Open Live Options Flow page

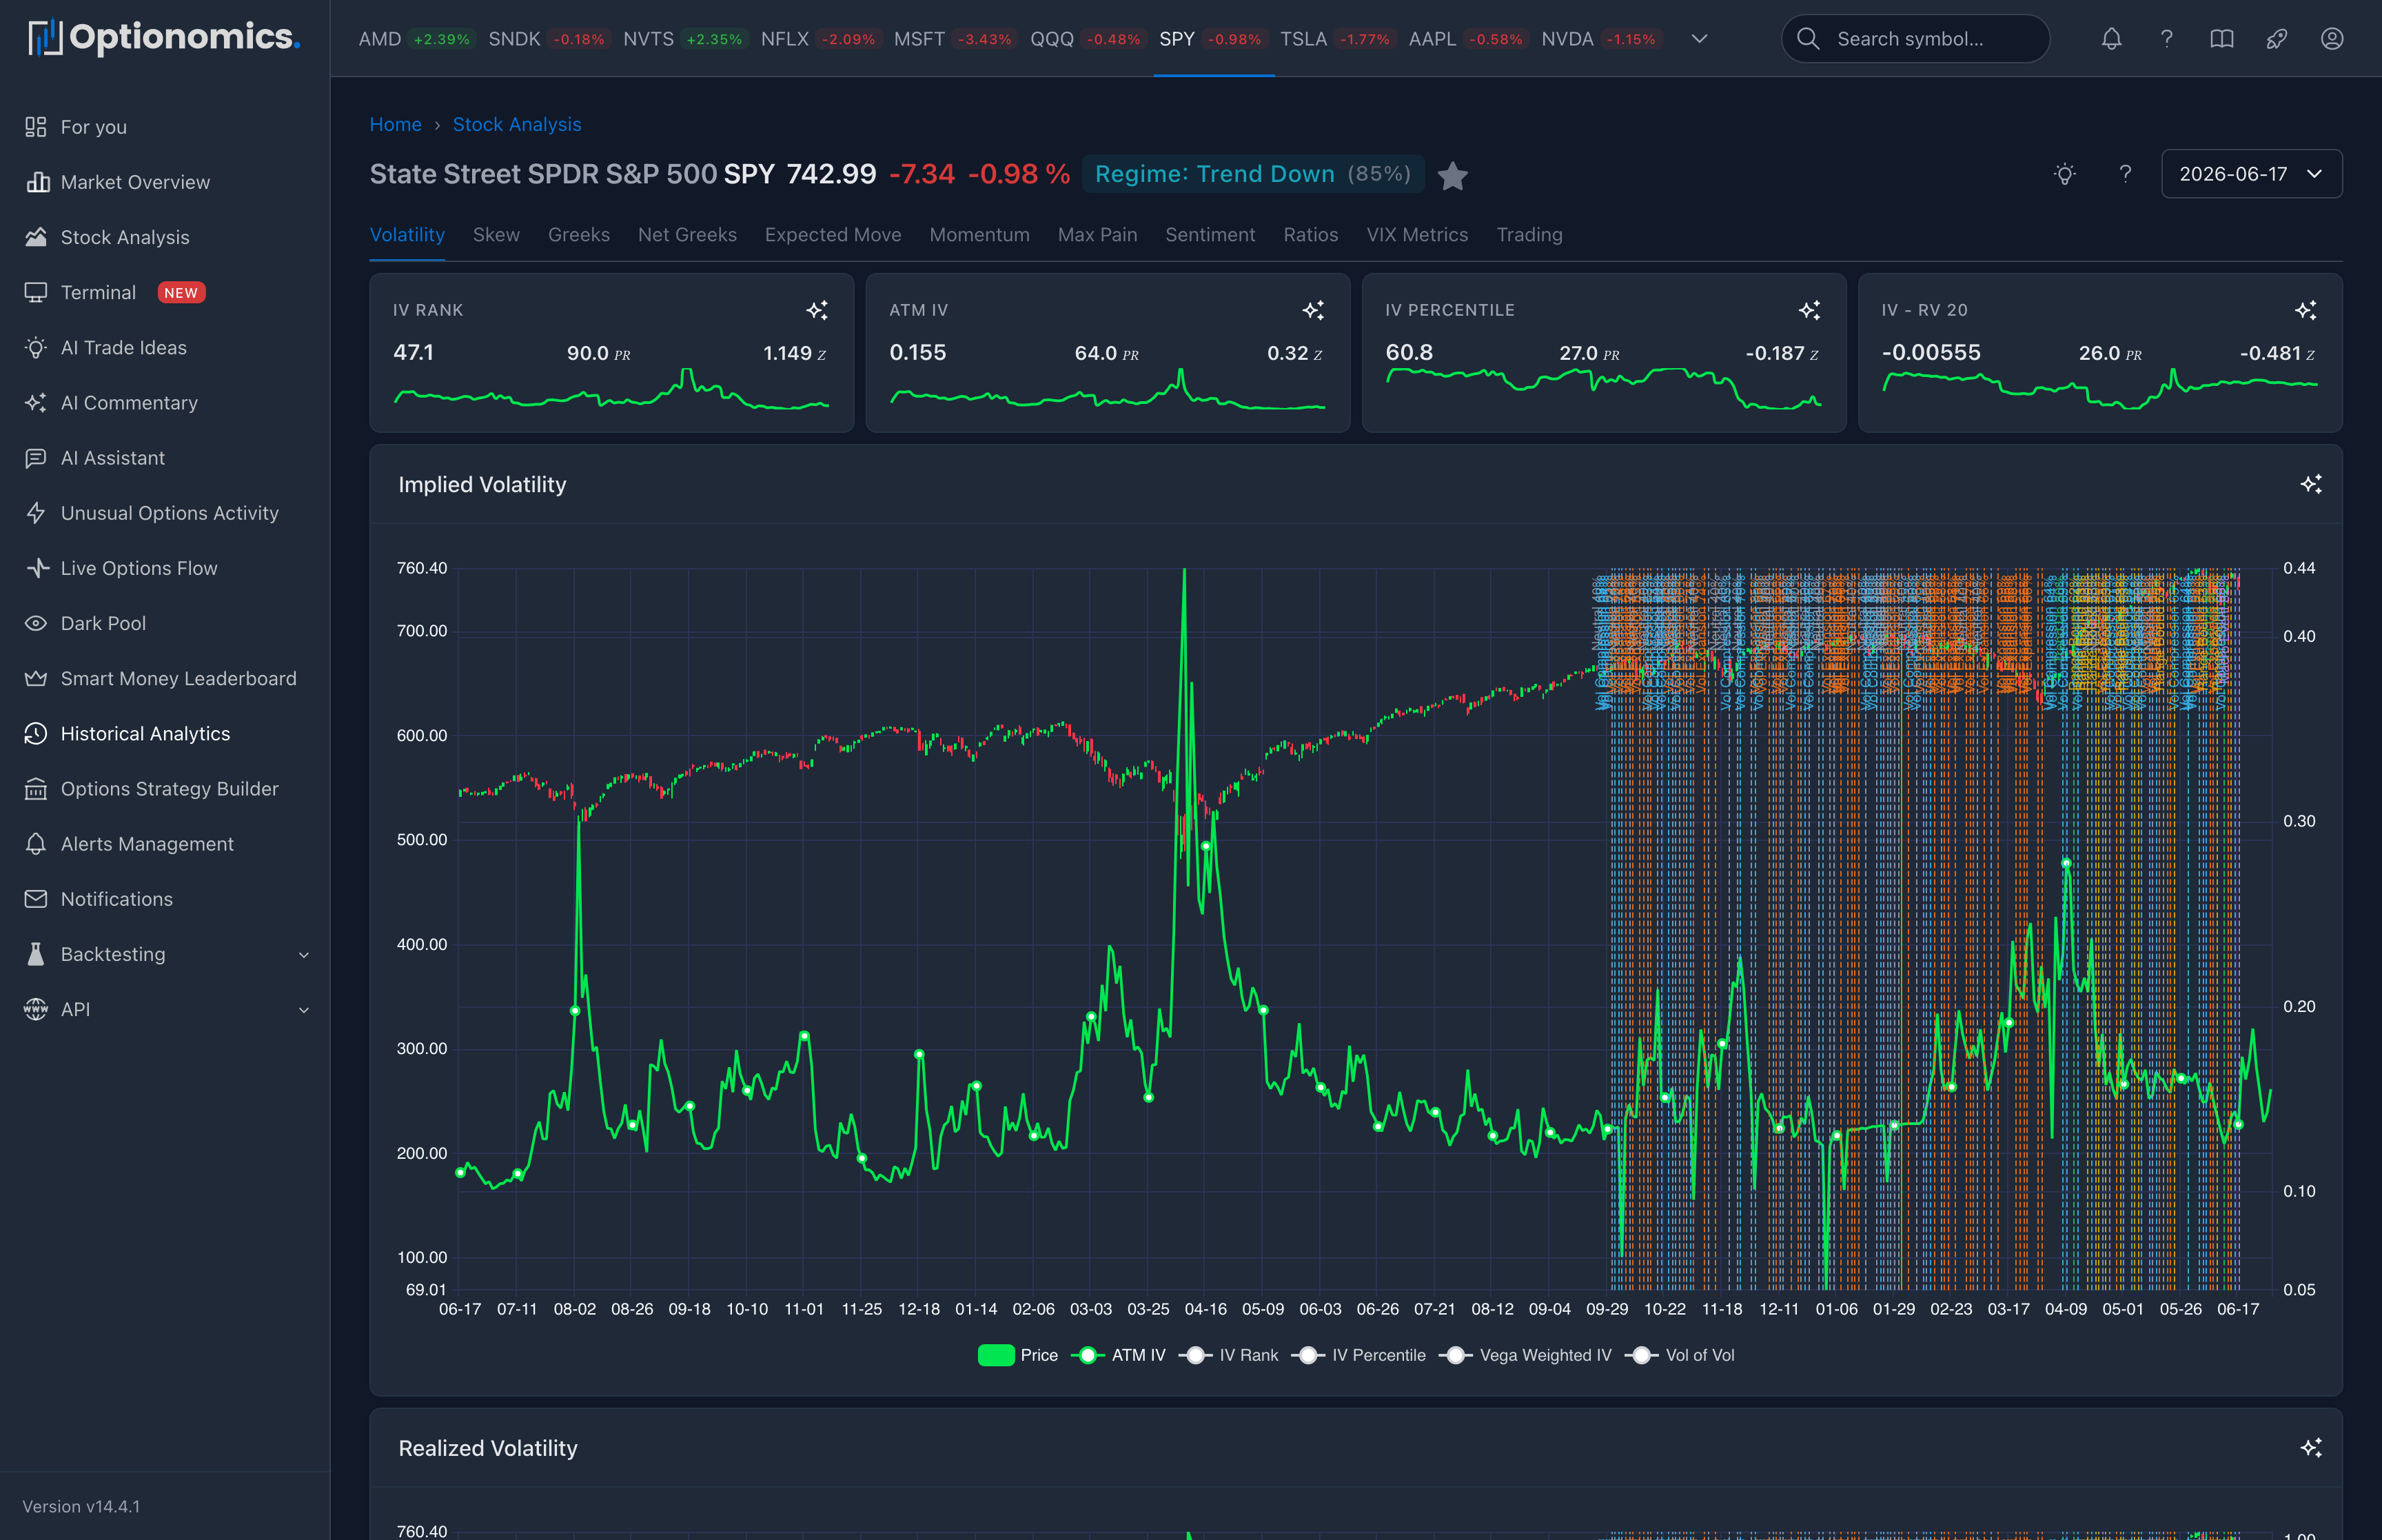tap(165, 568)
